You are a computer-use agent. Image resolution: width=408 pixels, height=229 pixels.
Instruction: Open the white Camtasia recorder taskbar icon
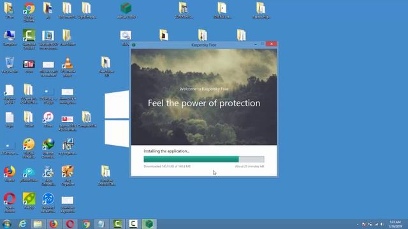(x=133, y=224)
